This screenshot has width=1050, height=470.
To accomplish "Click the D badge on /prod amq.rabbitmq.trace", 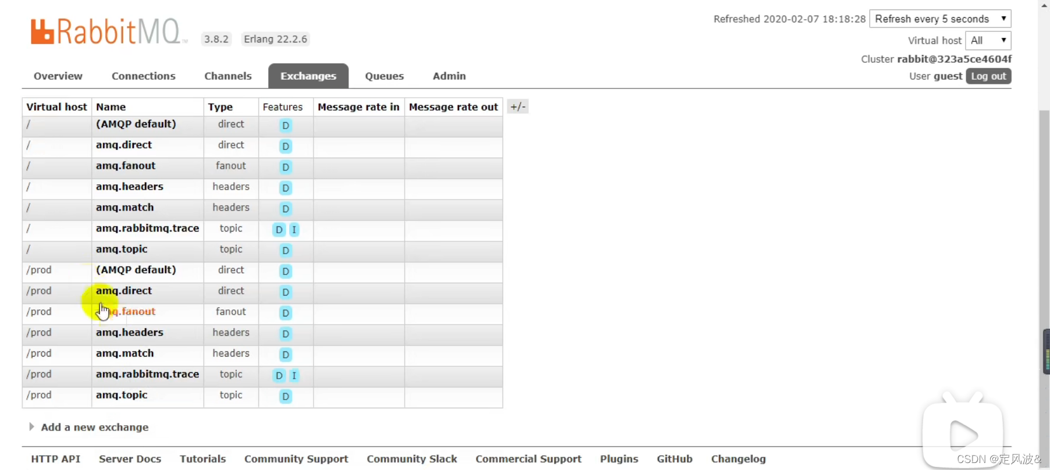I will [279, 376].
